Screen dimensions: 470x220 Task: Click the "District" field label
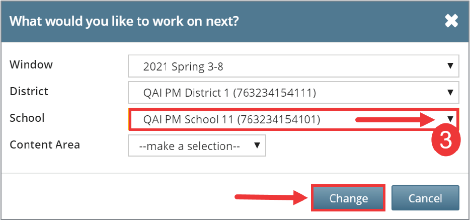29,91
